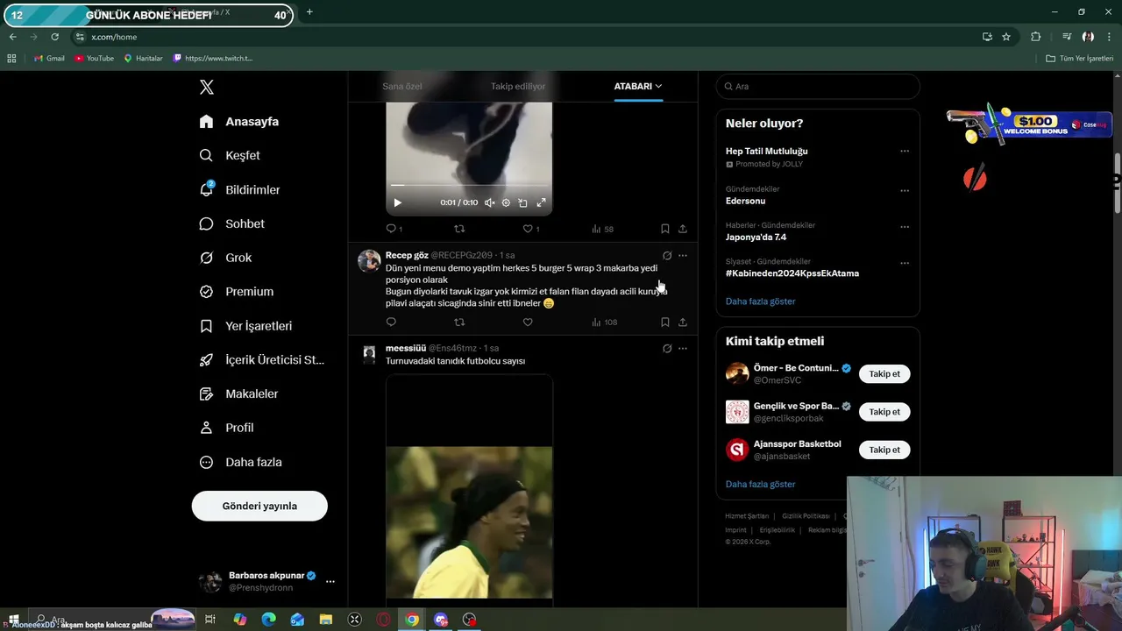The height and width of the screenshot is (631, 1122).
Task: Go to Anasayfa in the sidebar
Action: click(x=238, y=122)
